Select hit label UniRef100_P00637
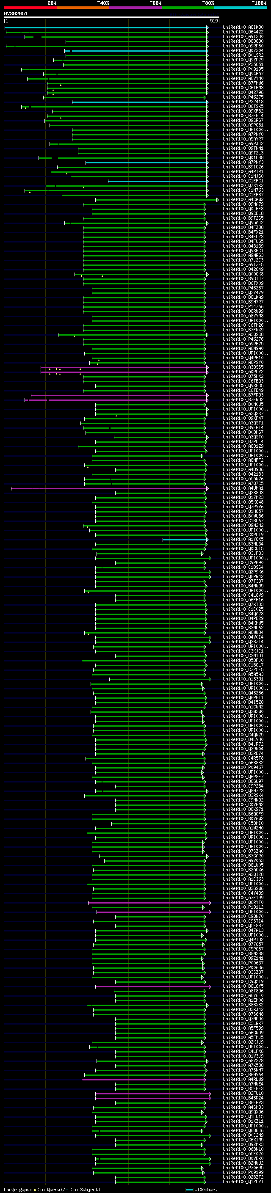 coord(243,963)
